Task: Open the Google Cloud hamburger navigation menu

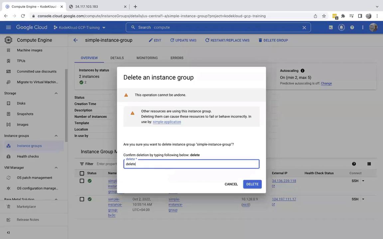Action: tap(8, 28)
